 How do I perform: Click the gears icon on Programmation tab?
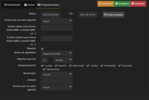39,5
